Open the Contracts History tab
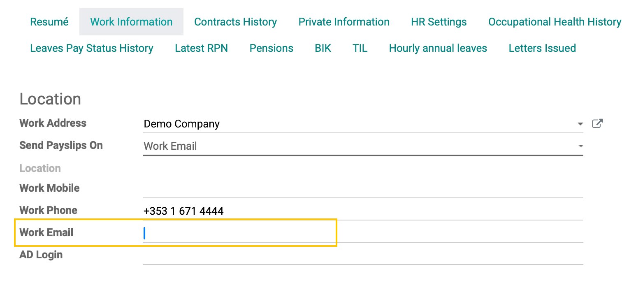622x283 pixels. tap(235, 22)
